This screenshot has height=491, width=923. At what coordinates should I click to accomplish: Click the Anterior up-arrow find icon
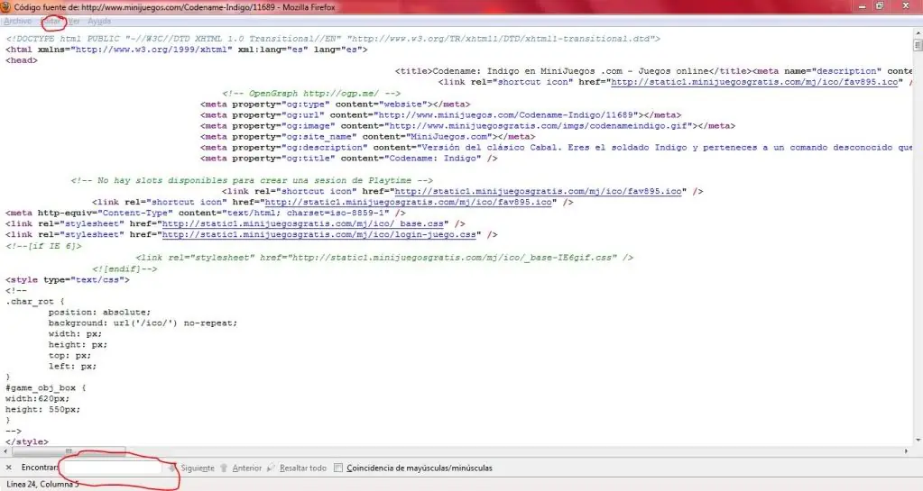(224, 468)
